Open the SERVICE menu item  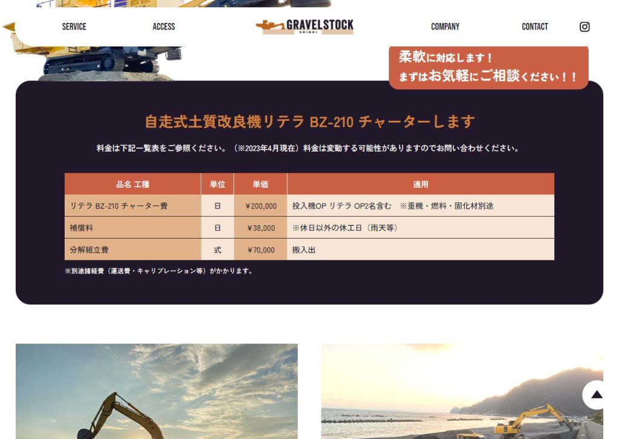pyautogui.click(x=74, y=27)
